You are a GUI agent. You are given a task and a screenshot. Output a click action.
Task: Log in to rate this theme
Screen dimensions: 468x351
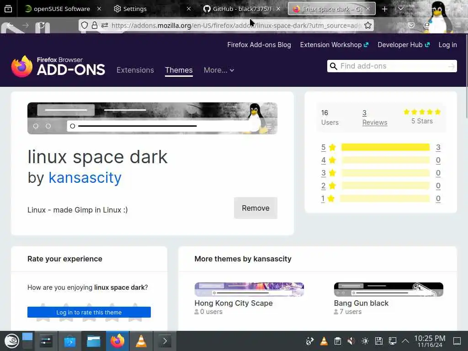(x=89, y=312)
